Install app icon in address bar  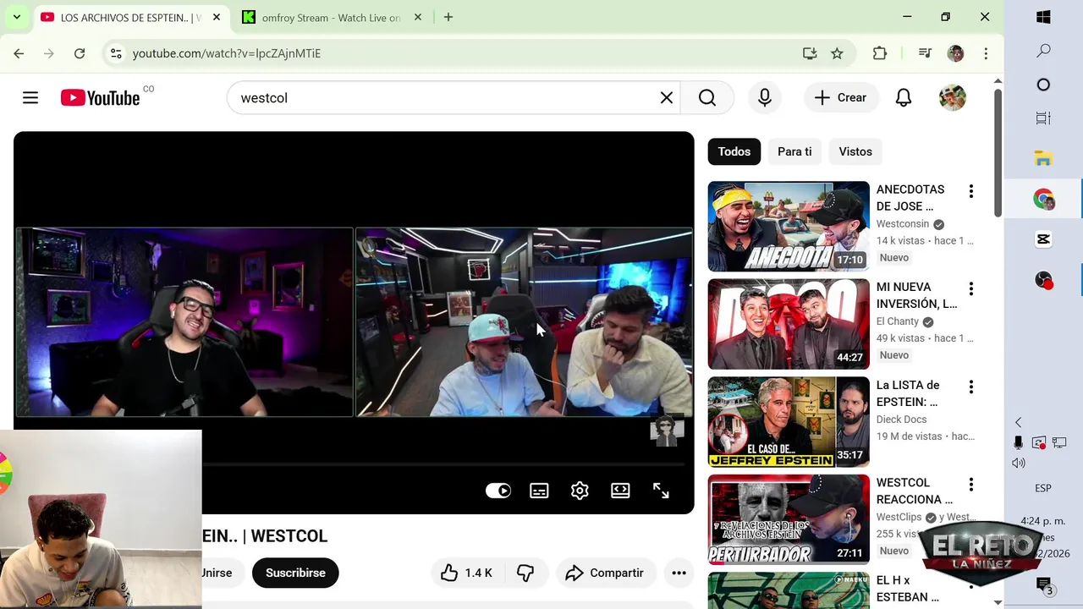[810, 53]
